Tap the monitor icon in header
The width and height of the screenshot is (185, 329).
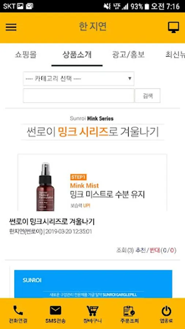[x=173, y=27]
